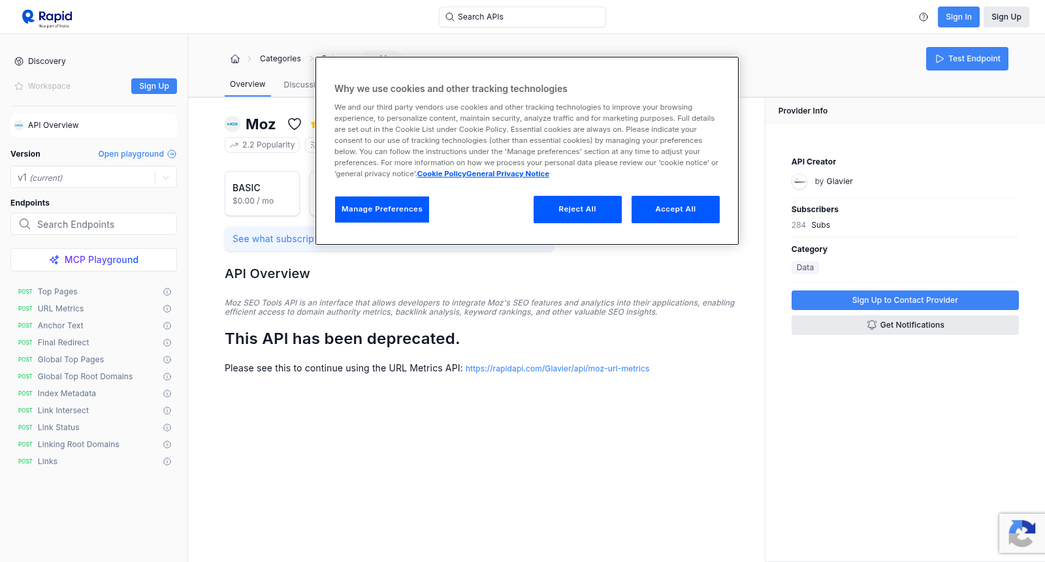Open info icon for Anchor Text endpoint
Screen dimensions: 1045x562
coord(167,326)
